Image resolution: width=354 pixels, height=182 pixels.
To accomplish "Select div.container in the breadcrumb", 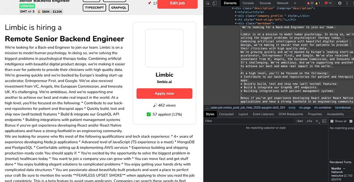I will pos(323,108).
